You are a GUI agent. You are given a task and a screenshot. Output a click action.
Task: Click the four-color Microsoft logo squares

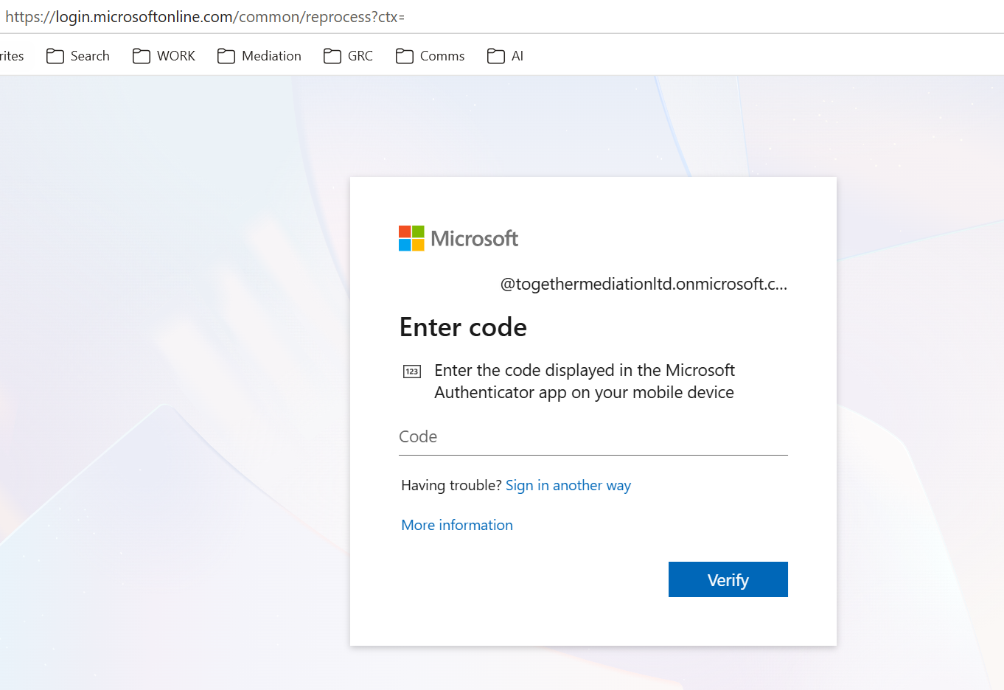411,238
